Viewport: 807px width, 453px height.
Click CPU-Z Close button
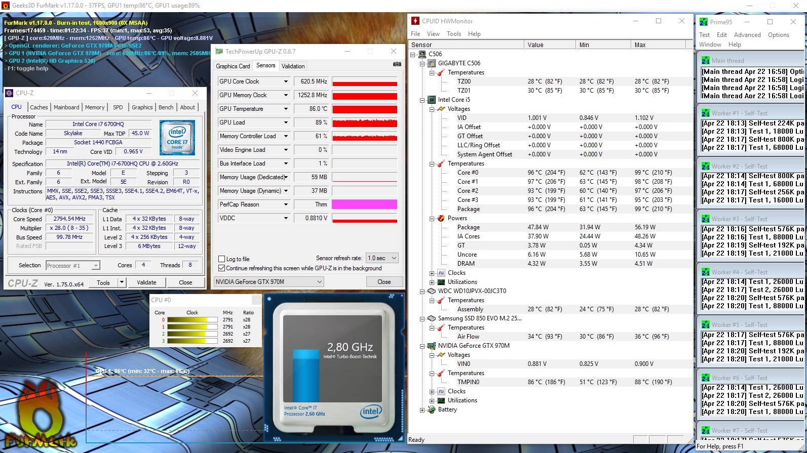pyautogui.click(x=185, y=282)
